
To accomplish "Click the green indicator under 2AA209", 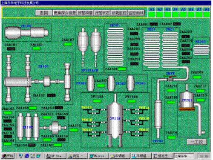I will 197,77.
